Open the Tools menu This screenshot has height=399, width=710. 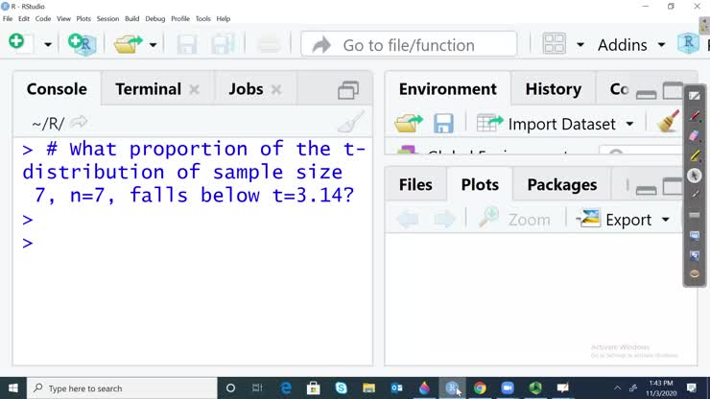[x=202, y=18]
